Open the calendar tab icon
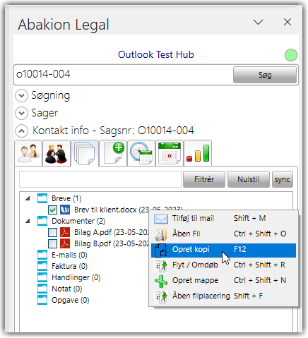 [170, 153]
